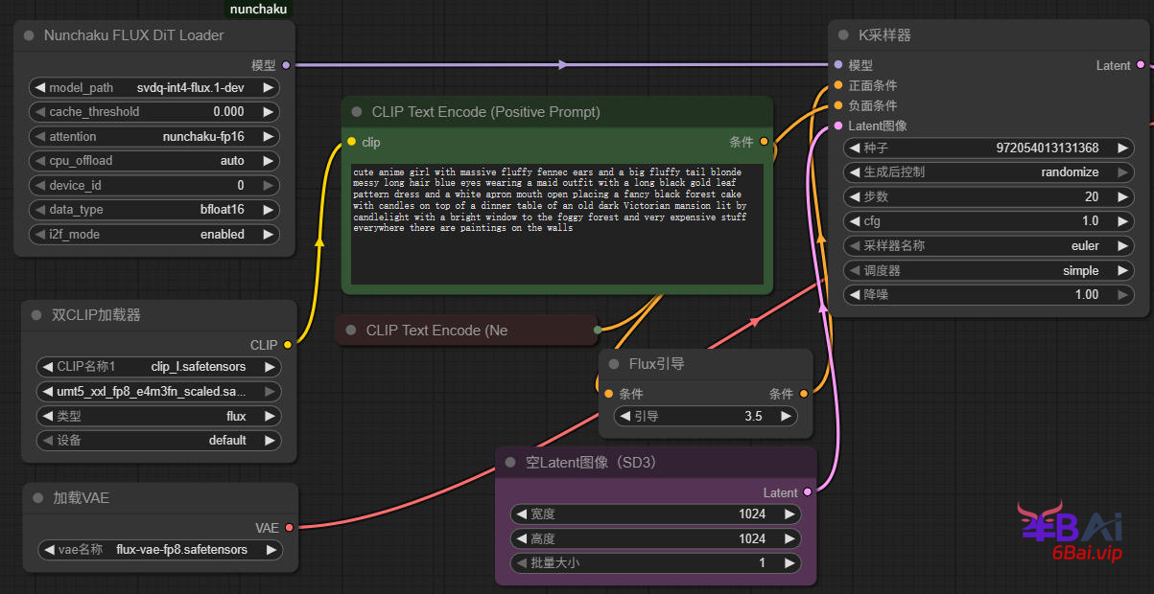Click the 空Latent图像 Latent output socket

807,492
